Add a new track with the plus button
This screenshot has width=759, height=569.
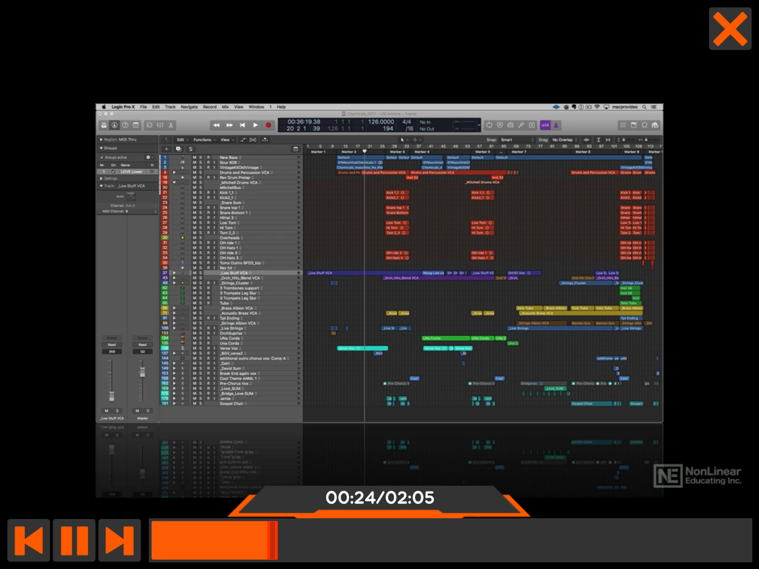coord(166,149)
